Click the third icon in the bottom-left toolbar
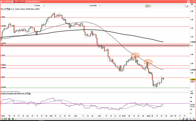Viewport: 196px width, 121px height. pos(9,119)
